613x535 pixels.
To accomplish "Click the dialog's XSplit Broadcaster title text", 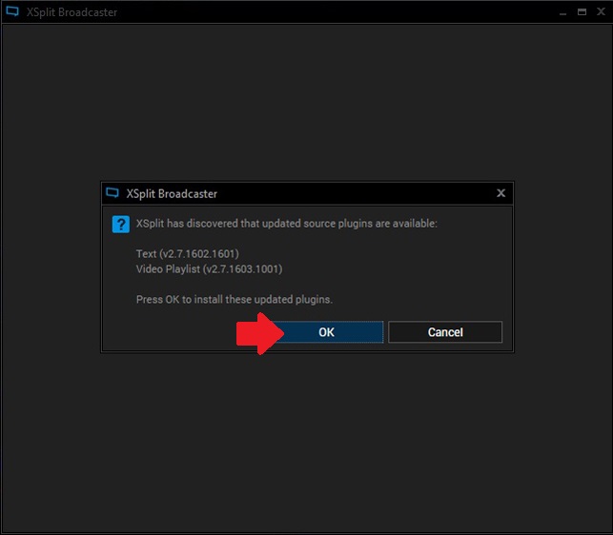I will coord(172,193).
